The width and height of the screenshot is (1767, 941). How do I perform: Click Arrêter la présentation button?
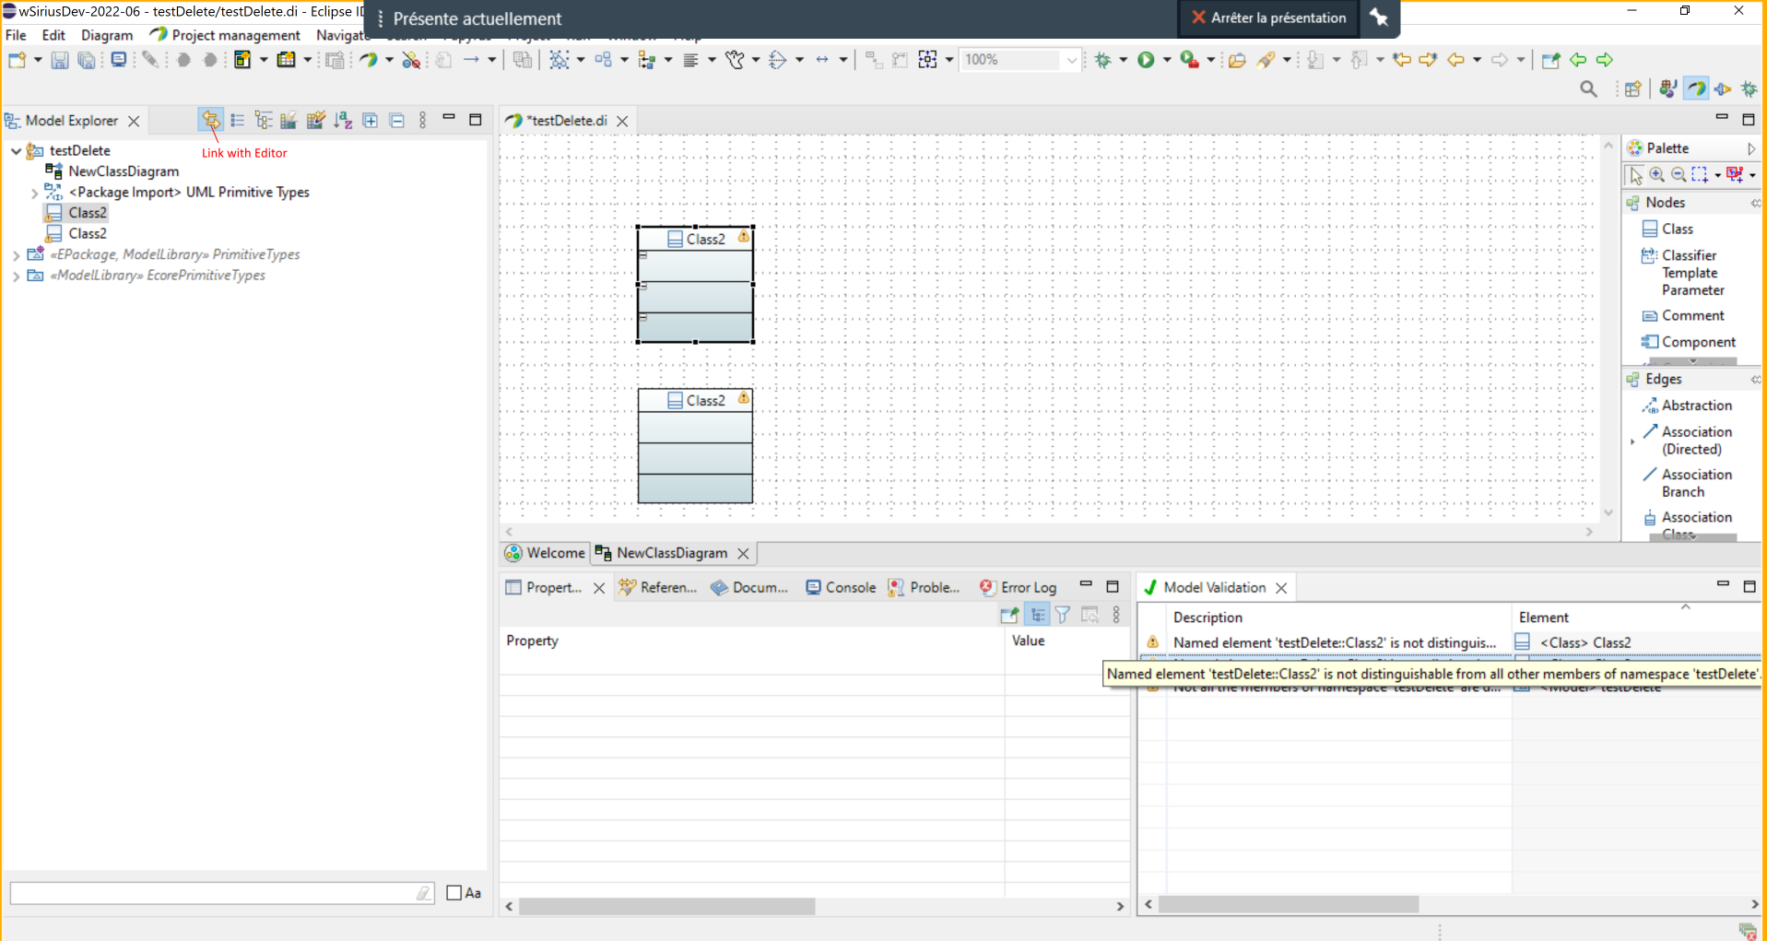pyautogui.click(x=1268, y=18)
